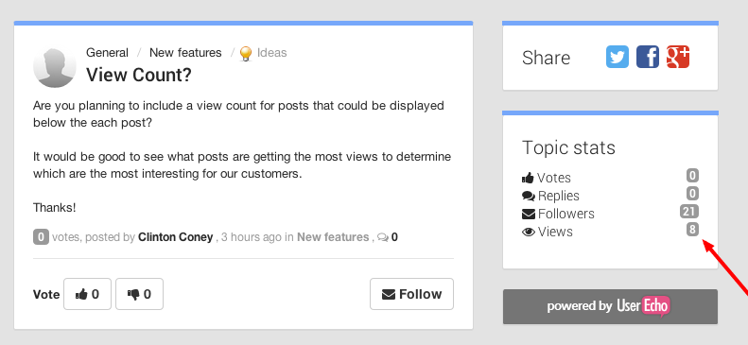Image resolution: width=748 pixels, height=345 pixels.
Task: Share the topic on Google Plus
Action: click(678, 57)
